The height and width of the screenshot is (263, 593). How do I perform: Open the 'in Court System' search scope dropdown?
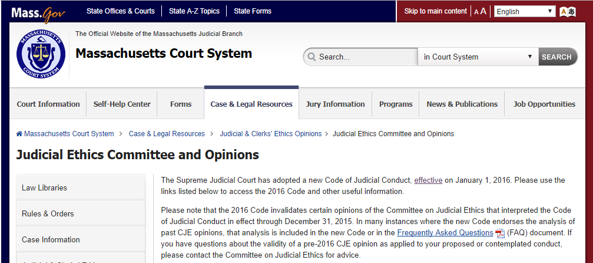click(x=478, y=57)
